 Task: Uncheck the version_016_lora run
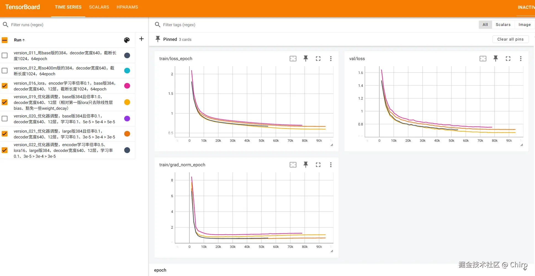5,86
